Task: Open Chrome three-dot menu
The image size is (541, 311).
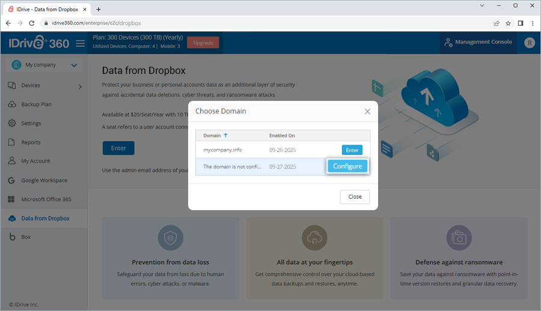Action: coord(533,23)
